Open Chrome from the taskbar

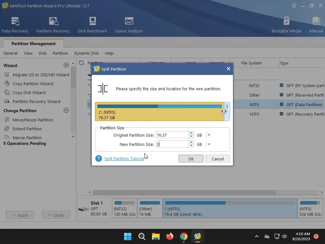coord(184,236)
